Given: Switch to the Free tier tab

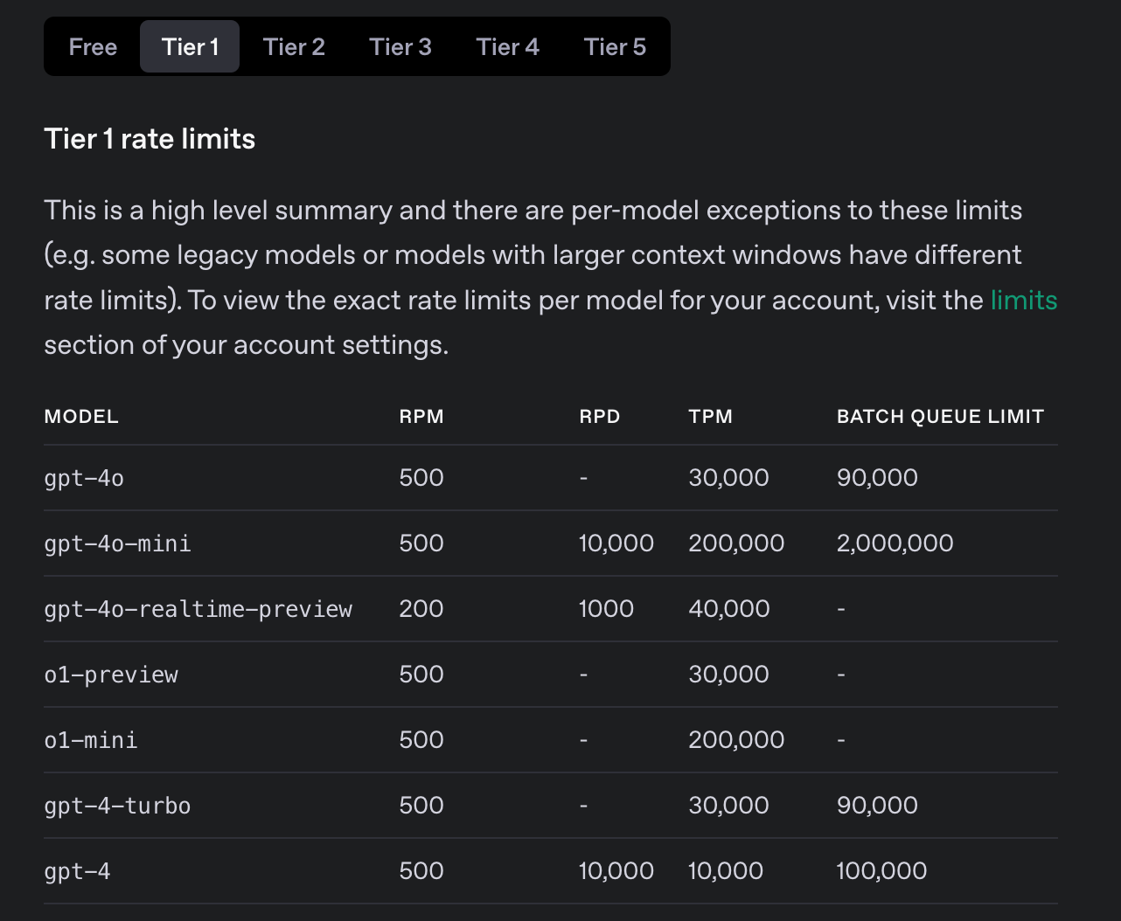Looking at the screenshot, I should tap(93, 46).
